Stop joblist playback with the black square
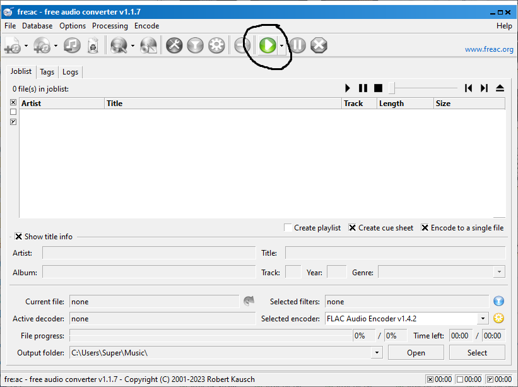518x387 pixels. tap(379, 88)
